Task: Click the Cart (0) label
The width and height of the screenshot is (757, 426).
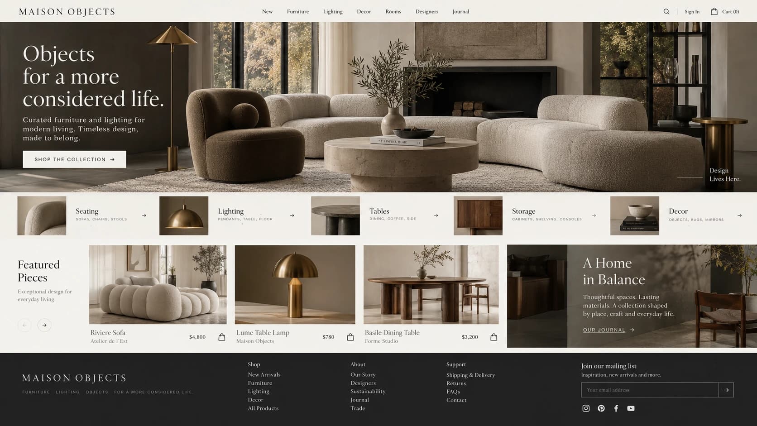Action: (x=730, y=12)
